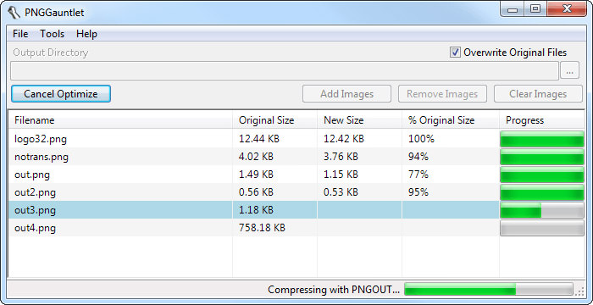Click the overall progress bar in status bar
Screen dimensions: 593x305
click(x=489, y=290)
